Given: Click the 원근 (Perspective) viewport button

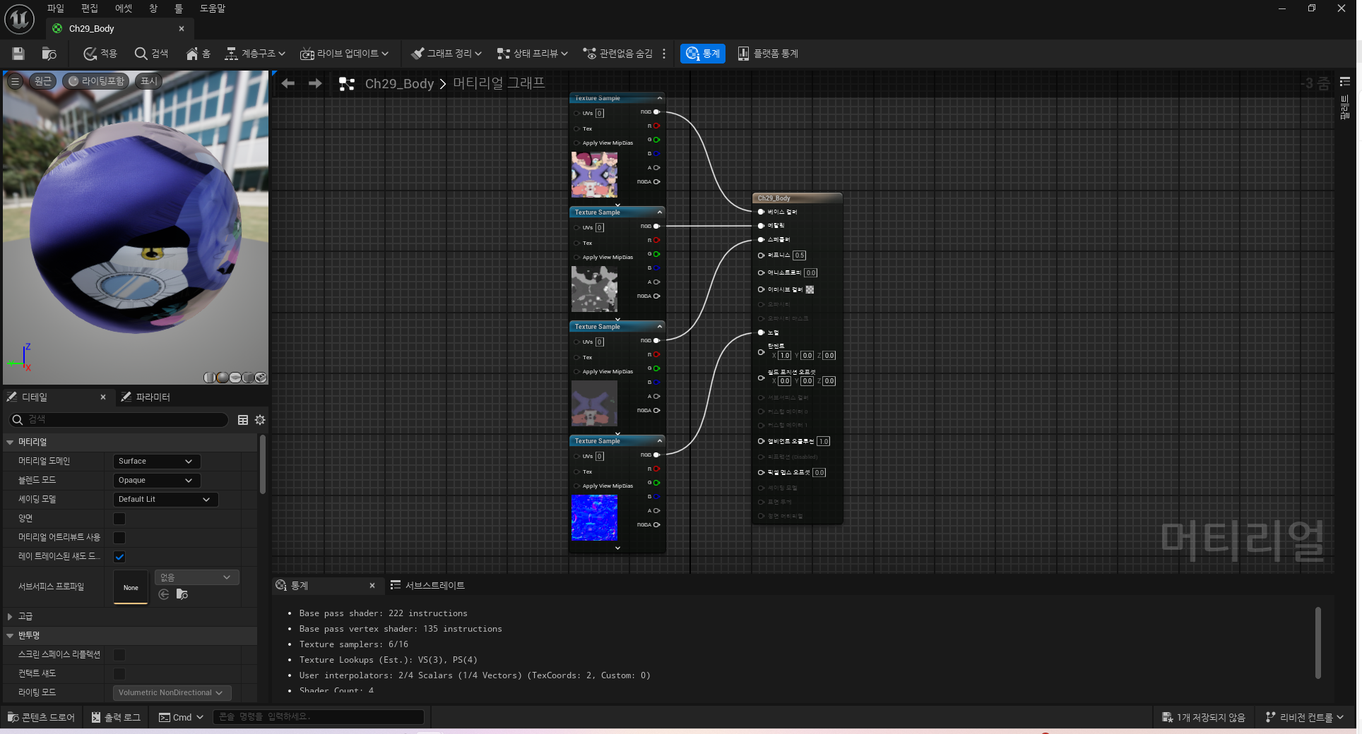Looking at the screenshot, I should tap(43, 81).
